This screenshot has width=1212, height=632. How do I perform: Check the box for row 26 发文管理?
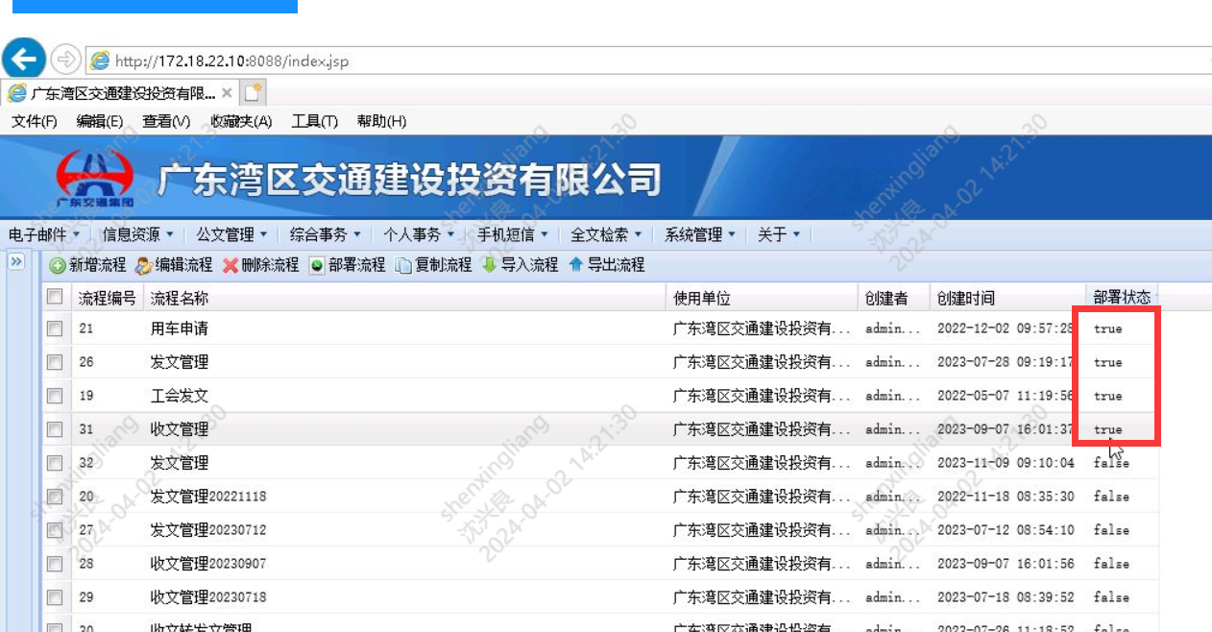pyautogui.click(x=55, y=362)
